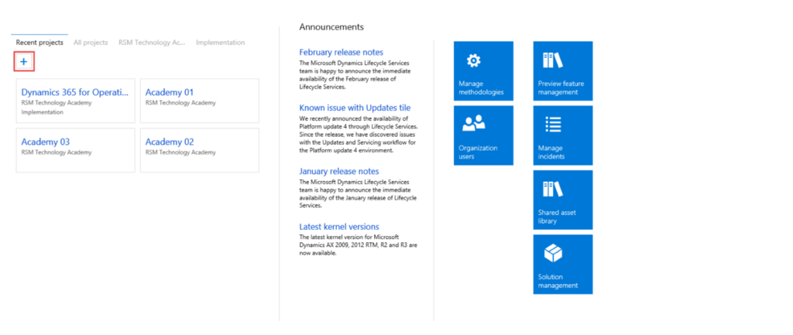
Task: Open Known issue with Updates tile
Action: [x=355, y=108]
